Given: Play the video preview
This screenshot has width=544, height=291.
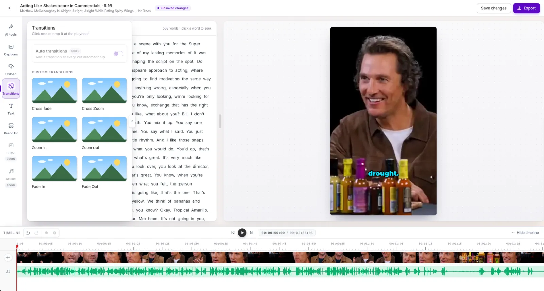Looking at the screenshot, I should 242,233.
